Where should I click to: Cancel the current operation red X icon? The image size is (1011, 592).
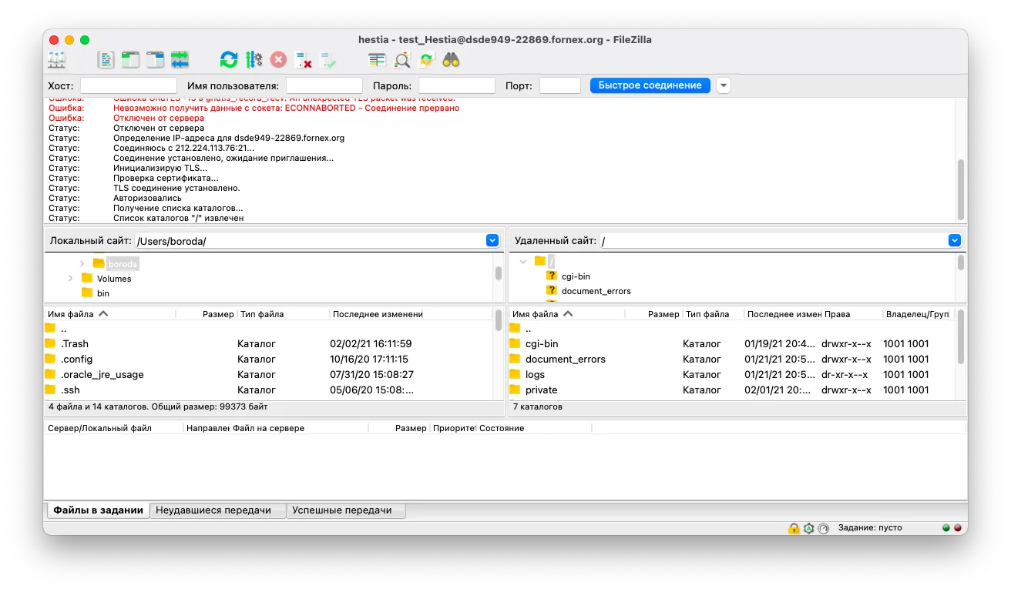point(278,60)
